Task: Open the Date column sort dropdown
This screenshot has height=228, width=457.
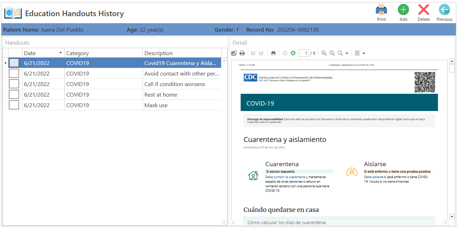Action: pos(60,53)
